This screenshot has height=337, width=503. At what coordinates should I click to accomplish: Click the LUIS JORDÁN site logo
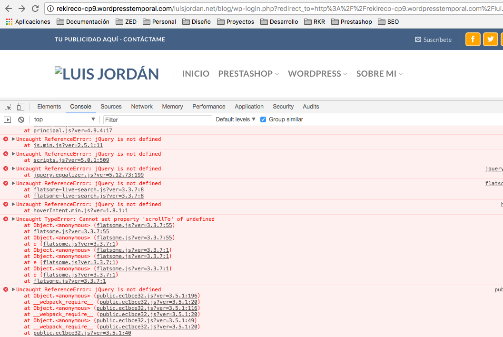[x=107, y=73]
